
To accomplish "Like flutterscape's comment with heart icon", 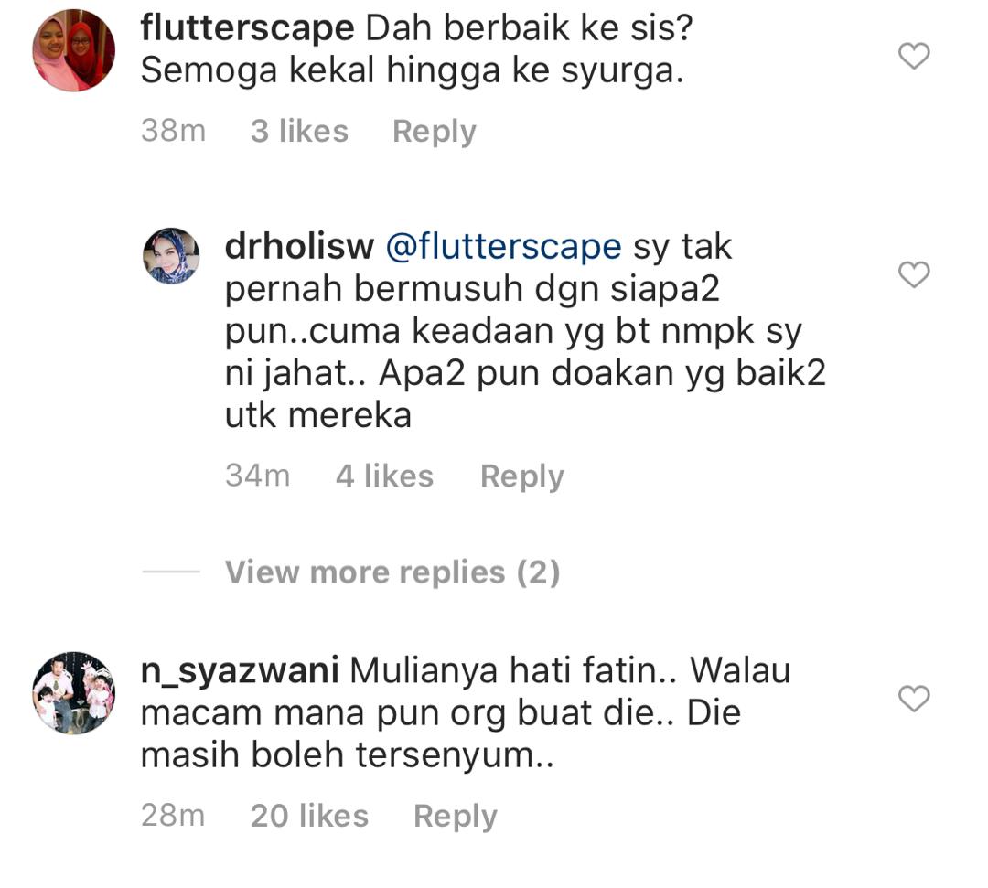I will point(914,56).
